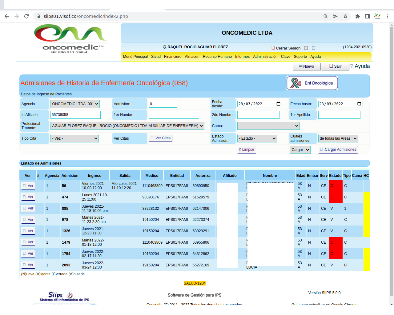Click the browser zoom magnifier icon
Image resolution: width=394 pixels, height=315 pixels.
pyautogui.click(x=325, y=16)
